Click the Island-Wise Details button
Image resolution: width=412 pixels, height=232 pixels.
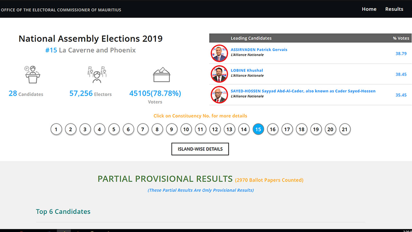pos(200,149)
